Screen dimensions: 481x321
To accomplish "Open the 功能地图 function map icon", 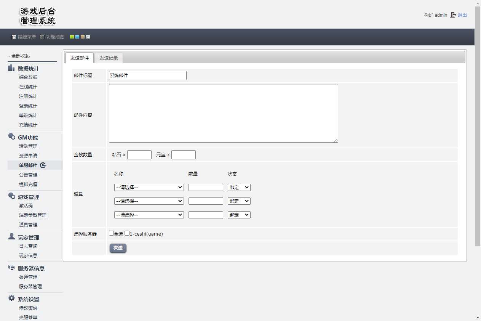I will pos(42,37).
